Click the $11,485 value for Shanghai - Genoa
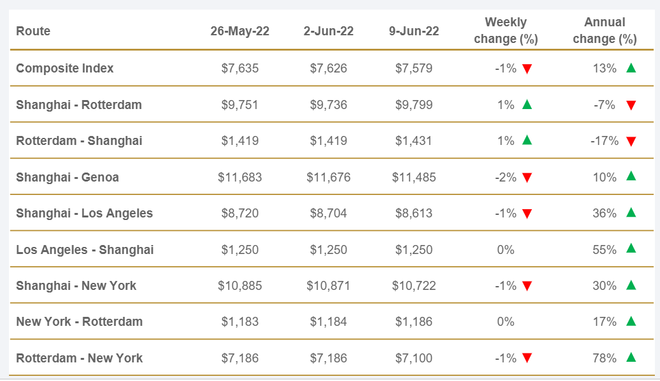The image size is (660, 381). (x=414, y=177)
